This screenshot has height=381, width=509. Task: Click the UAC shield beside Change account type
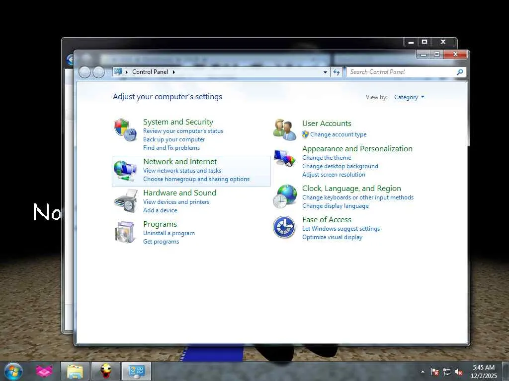coord(305,134)
